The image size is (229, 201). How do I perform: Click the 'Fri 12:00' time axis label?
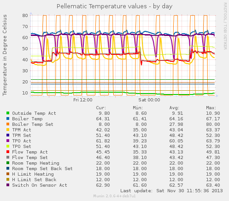tap(83, 100)
